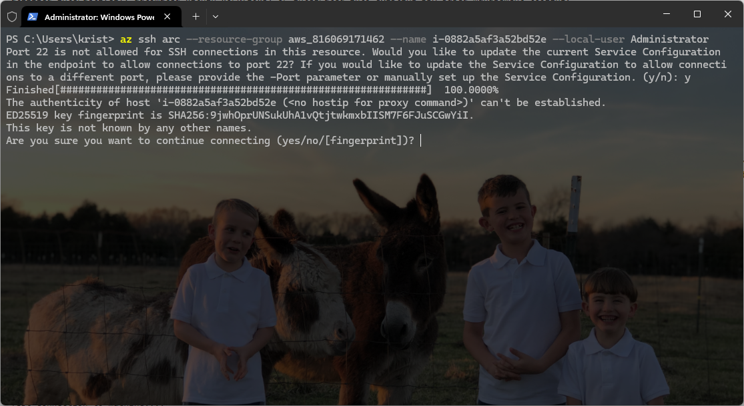Image resolution: width=744 pixels, height=406 pixels.
Task: Click the PowerShell icon on the tab
Action: [32, 16]
